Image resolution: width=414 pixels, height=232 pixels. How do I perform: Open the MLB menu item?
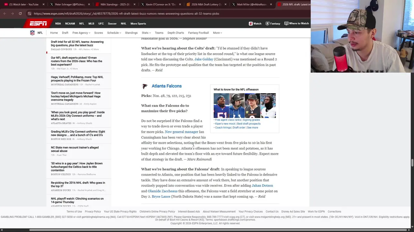point(91,24)
